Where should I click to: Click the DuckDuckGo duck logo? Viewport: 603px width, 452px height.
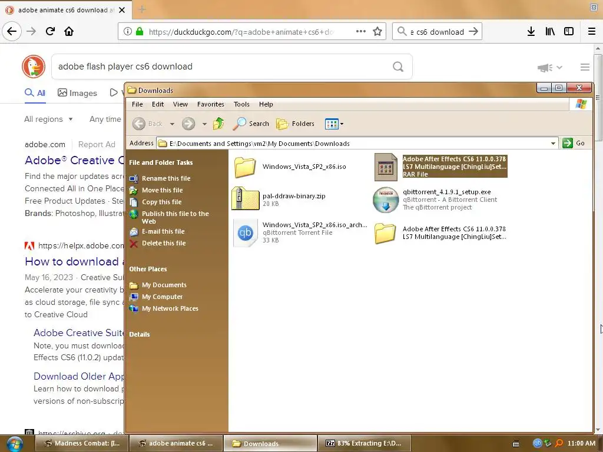tap(34, 67)
